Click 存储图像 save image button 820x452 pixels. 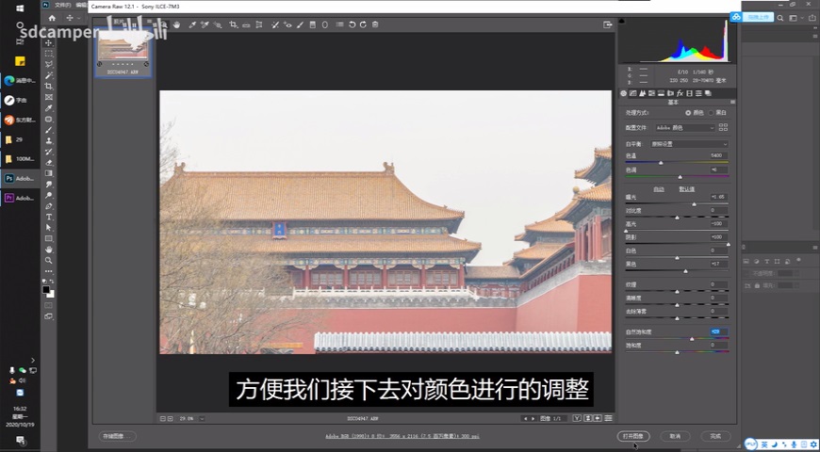coord(118,436)
